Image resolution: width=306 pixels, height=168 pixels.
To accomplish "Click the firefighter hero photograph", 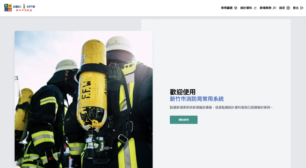I will [x=84, y=100].
